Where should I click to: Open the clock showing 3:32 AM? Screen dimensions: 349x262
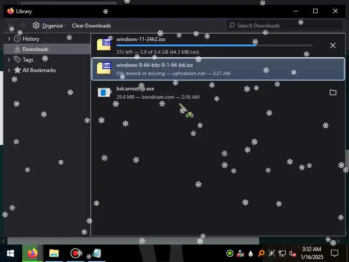tap(311, 253)
